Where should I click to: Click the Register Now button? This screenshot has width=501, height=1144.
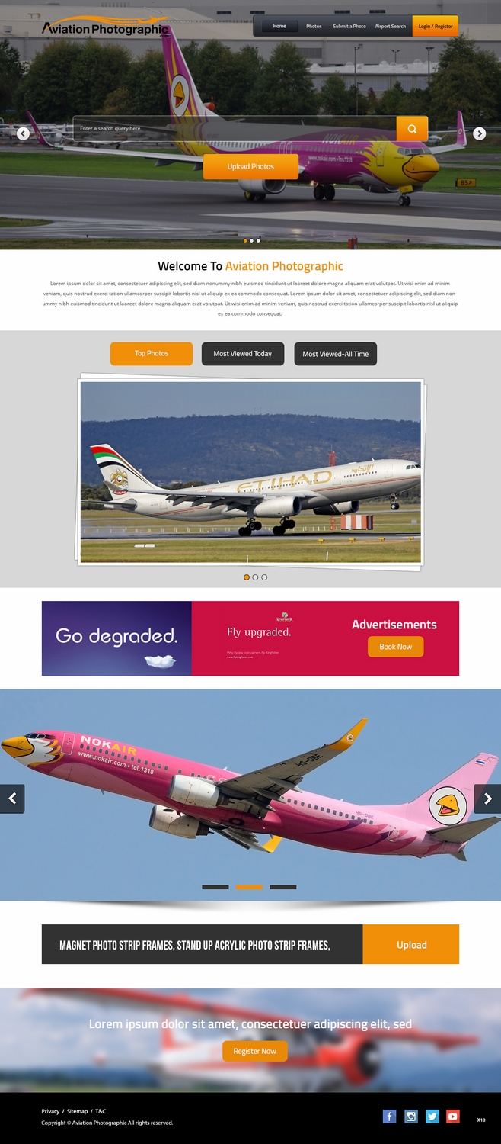(255, 1051)
